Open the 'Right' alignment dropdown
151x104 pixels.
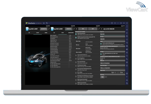[113, 72]
